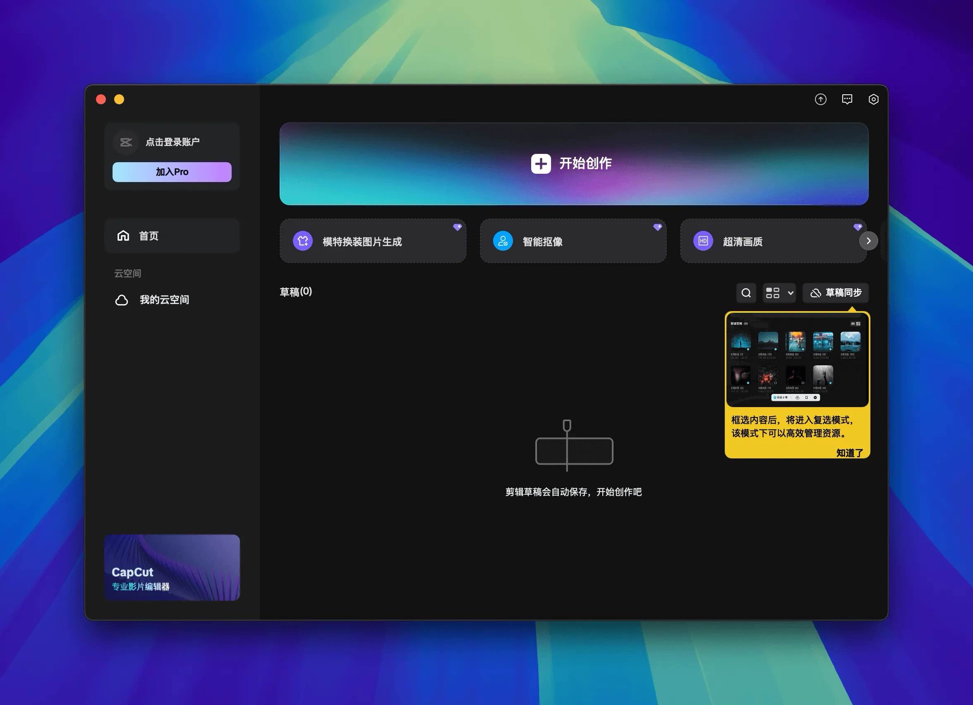Toggle grid view layout for drafts
The width and height of the screenshot is (973, 705).
(x=773, y=293)
